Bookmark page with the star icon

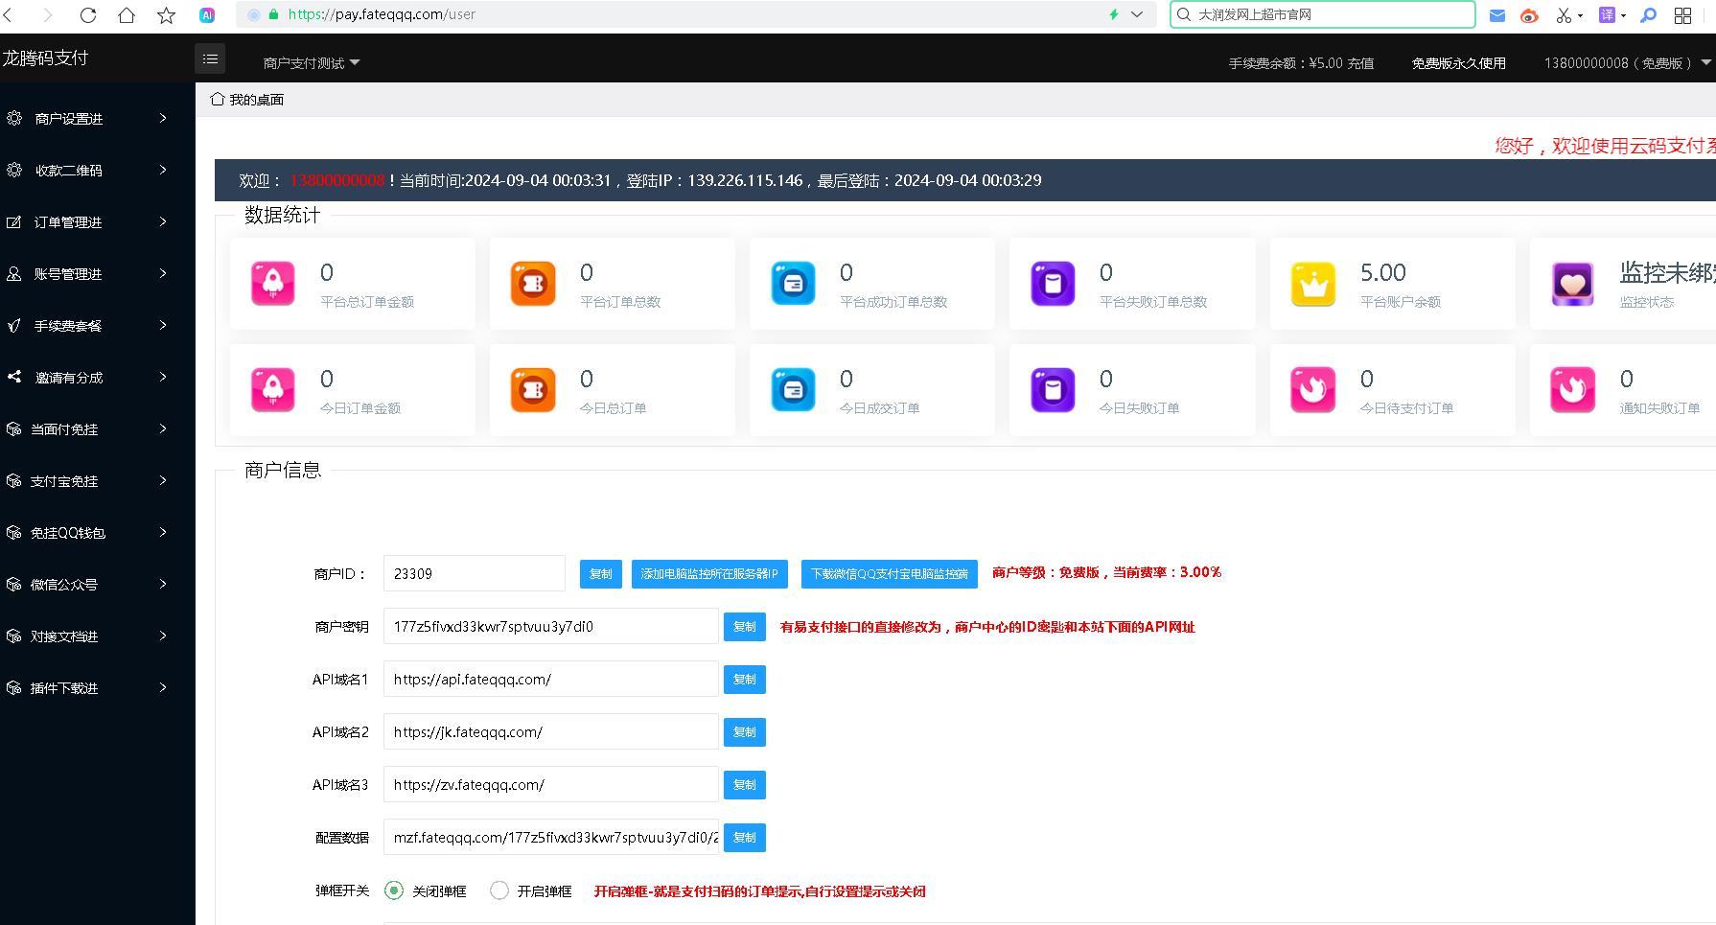(x=166, y=15)
